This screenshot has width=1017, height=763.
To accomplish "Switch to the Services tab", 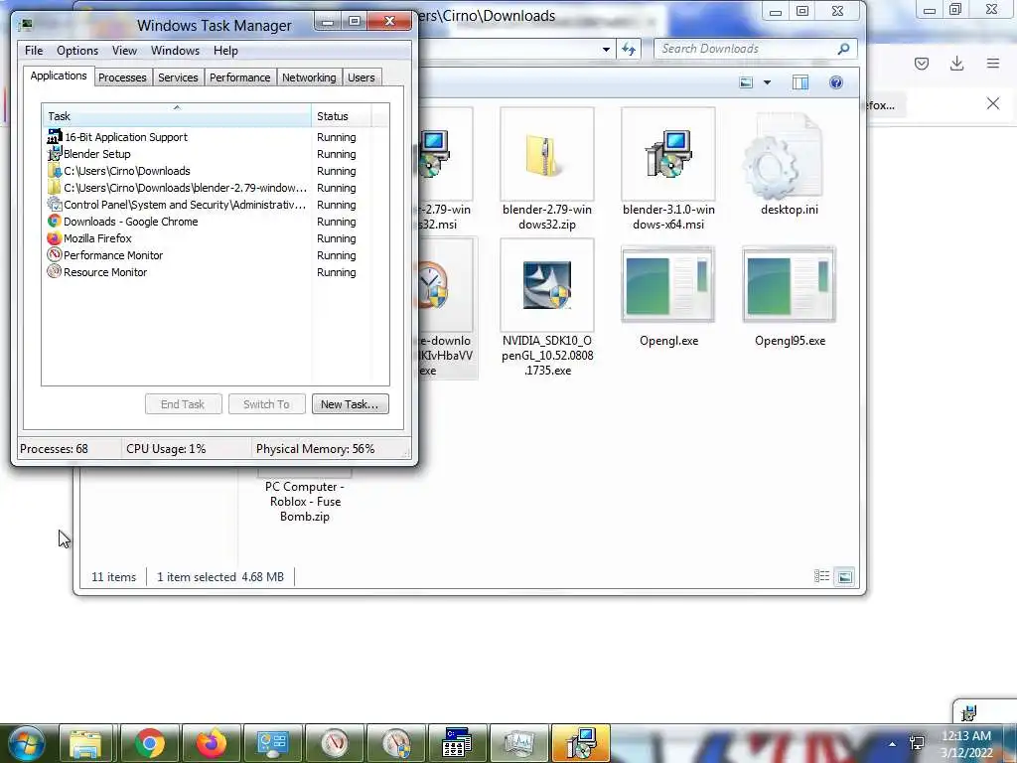I will (x=178, y=77).
